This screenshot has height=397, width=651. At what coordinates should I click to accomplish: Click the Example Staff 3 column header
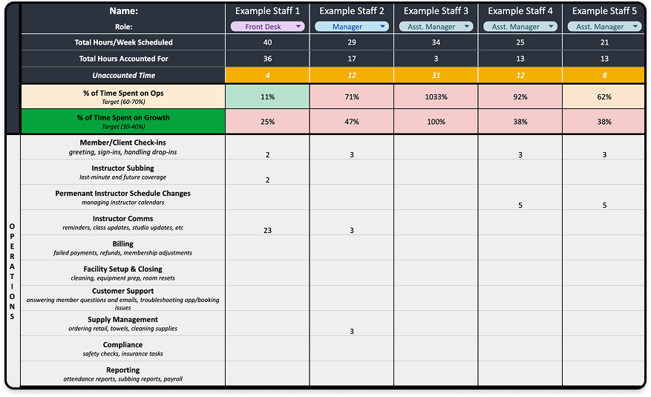(436, 11)
